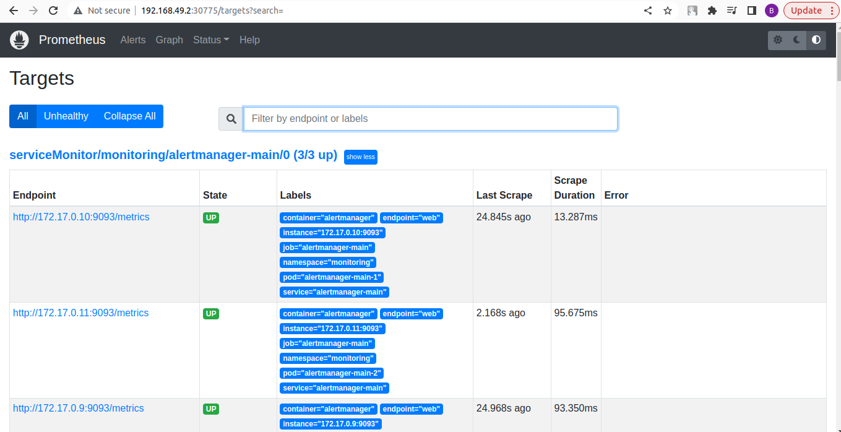Open Help in navbar
The width and height of the screenshot is (841, 432).
pyautogui.click(x=249, y=40)
